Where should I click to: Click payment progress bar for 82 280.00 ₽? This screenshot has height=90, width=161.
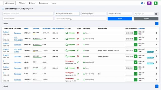pyautogui.click(x=37, y=45)
